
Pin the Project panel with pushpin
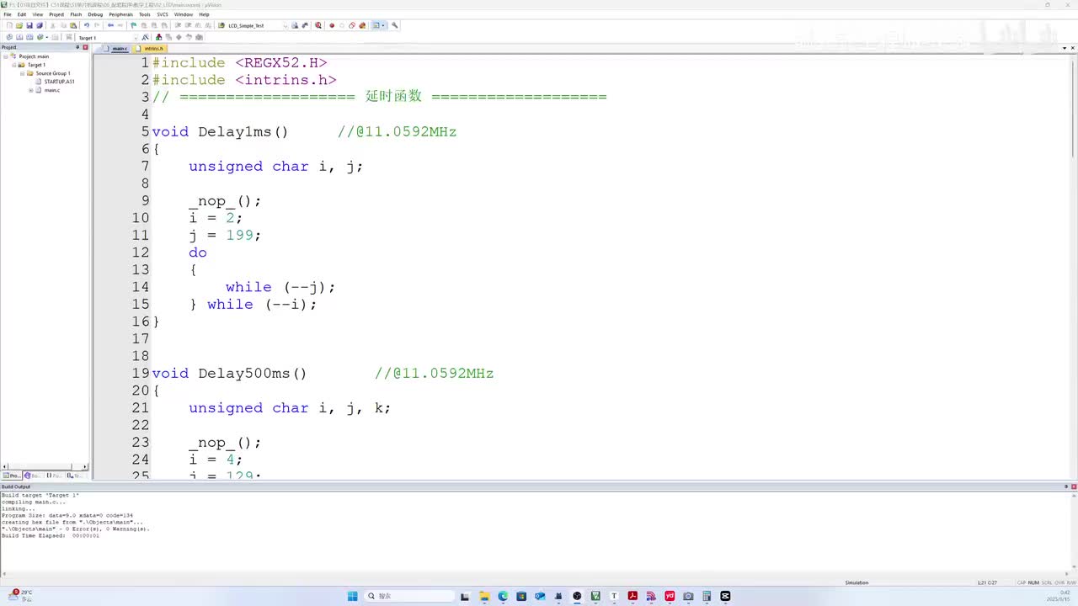click(77, 47)
